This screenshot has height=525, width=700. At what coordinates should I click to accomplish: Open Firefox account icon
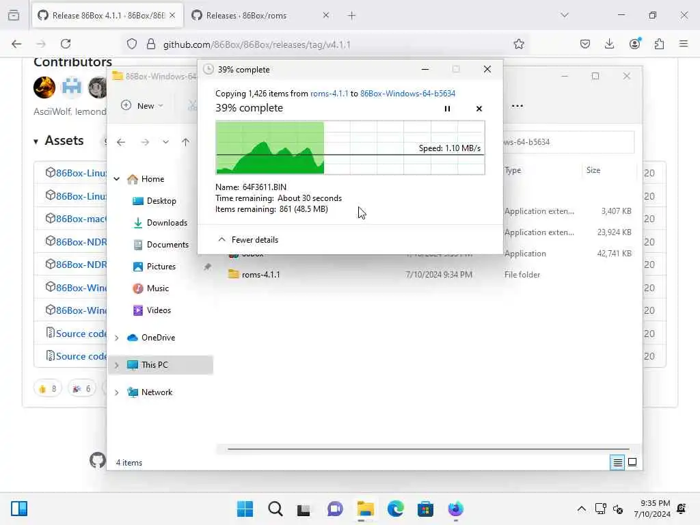pos(635,44)
